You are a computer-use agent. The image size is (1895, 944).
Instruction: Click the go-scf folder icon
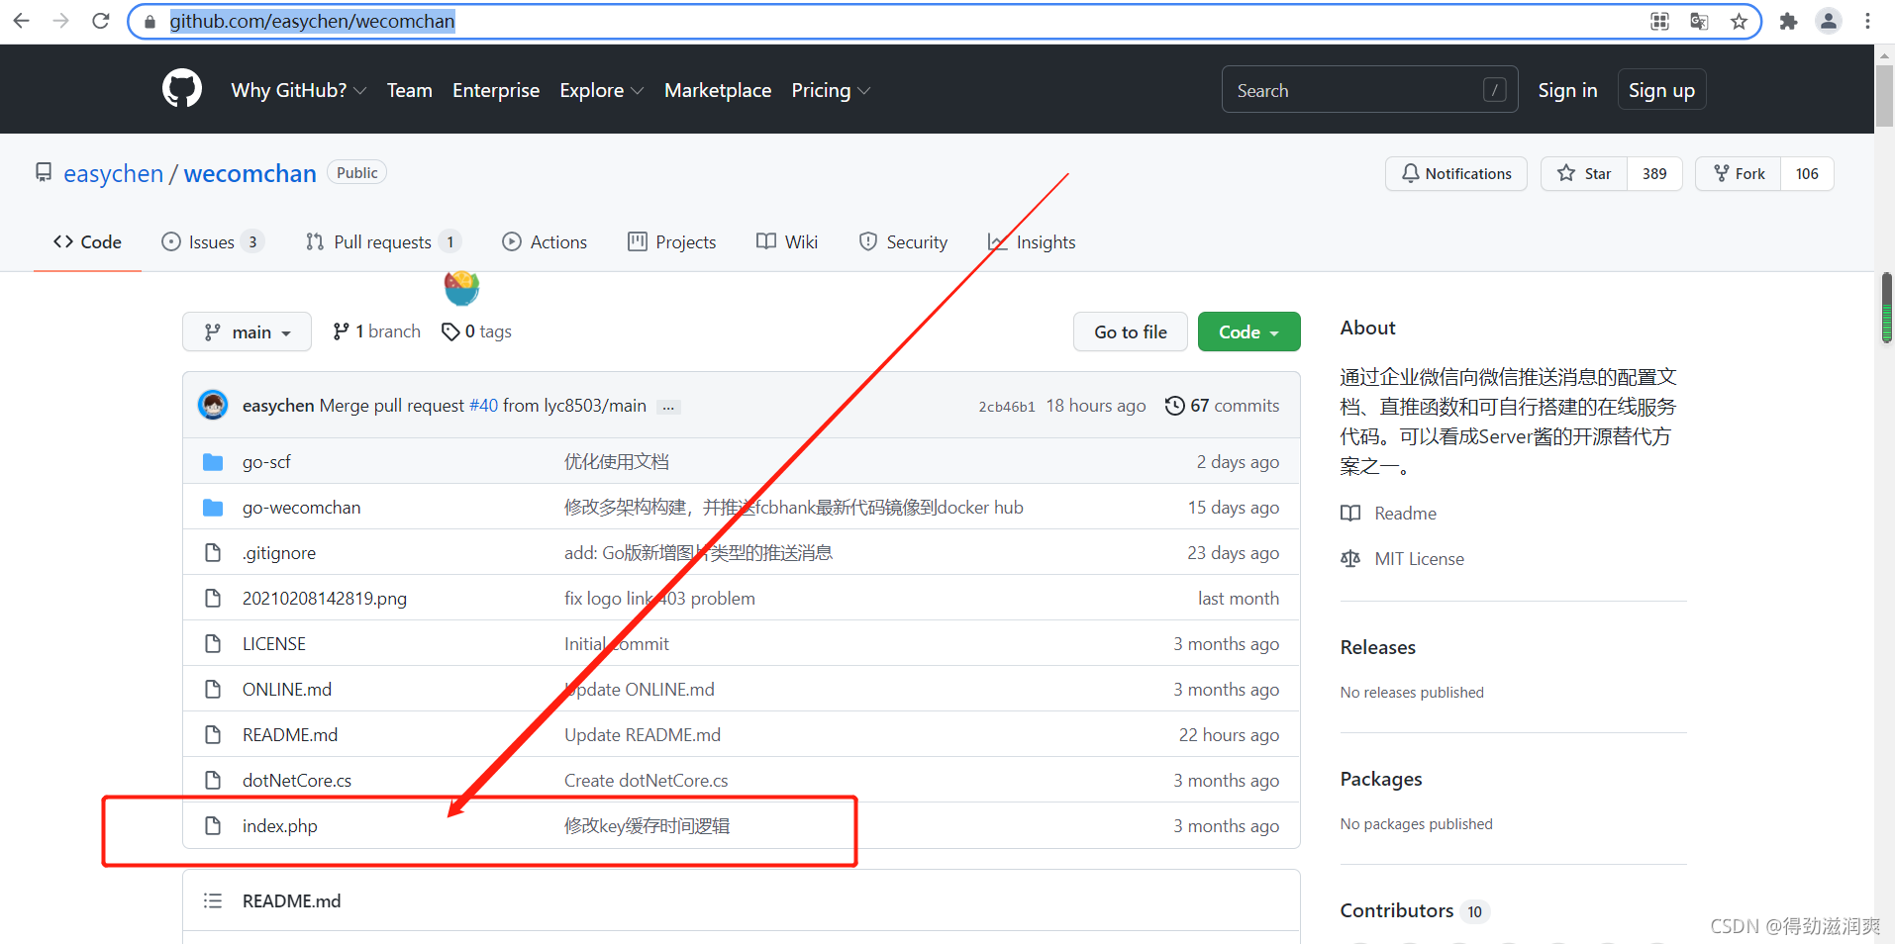(x=213, y=462)
